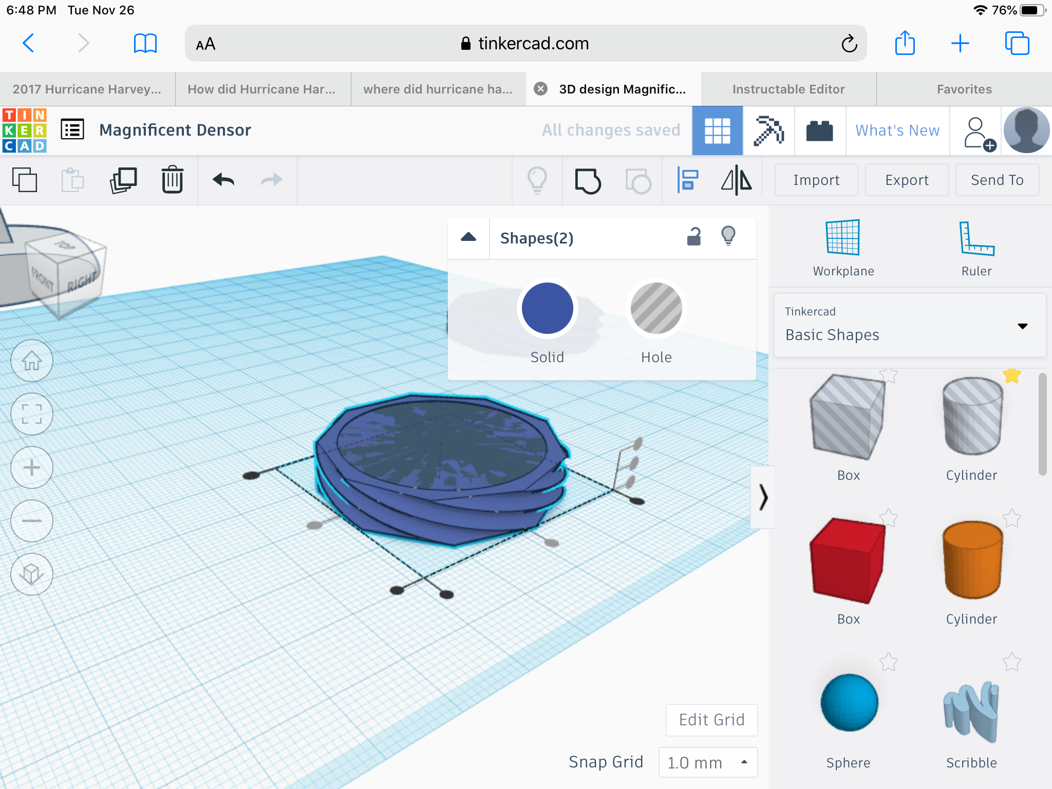Select the red Box shape thumbnail
Screen dimensions: 1052x789
(x=848, y=560)
